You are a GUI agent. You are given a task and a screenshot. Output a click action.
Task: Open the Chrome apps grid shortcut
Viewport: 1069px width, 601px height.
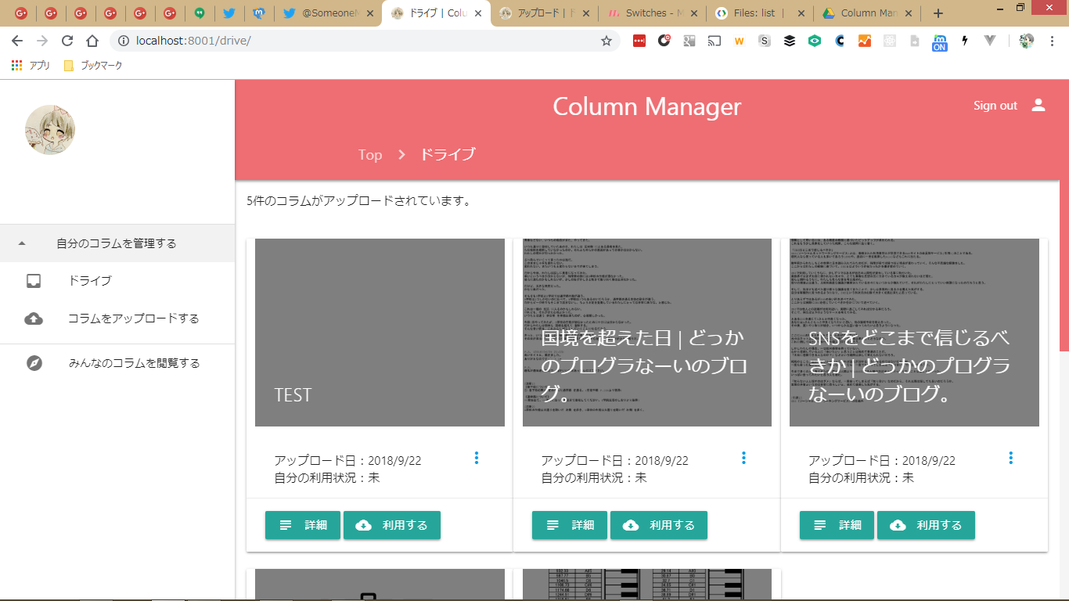16,66
